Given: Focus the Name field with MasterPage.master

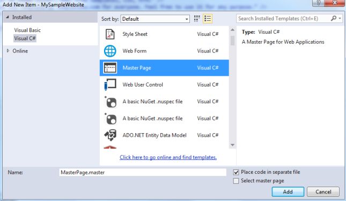Looking at the screenshot, I should [x=143, y=173].
